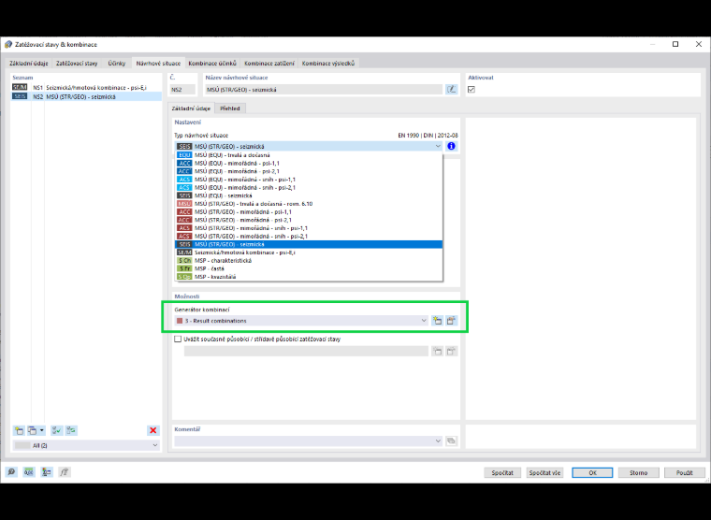
Task: Select NS2 MSÚ (STR/GEO) - seizmická in list
Action: (x=86, y=96)
